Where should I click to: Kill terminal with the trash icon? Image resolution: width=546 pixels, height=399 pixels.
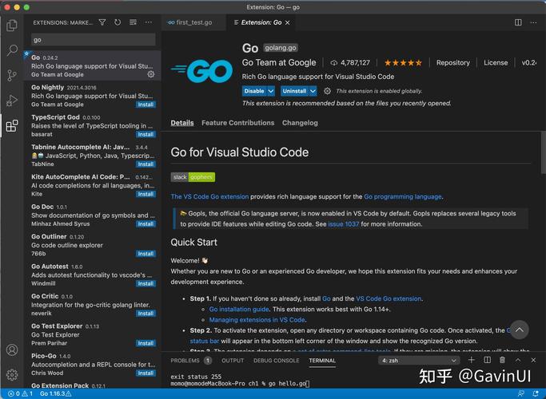point(502,360)
